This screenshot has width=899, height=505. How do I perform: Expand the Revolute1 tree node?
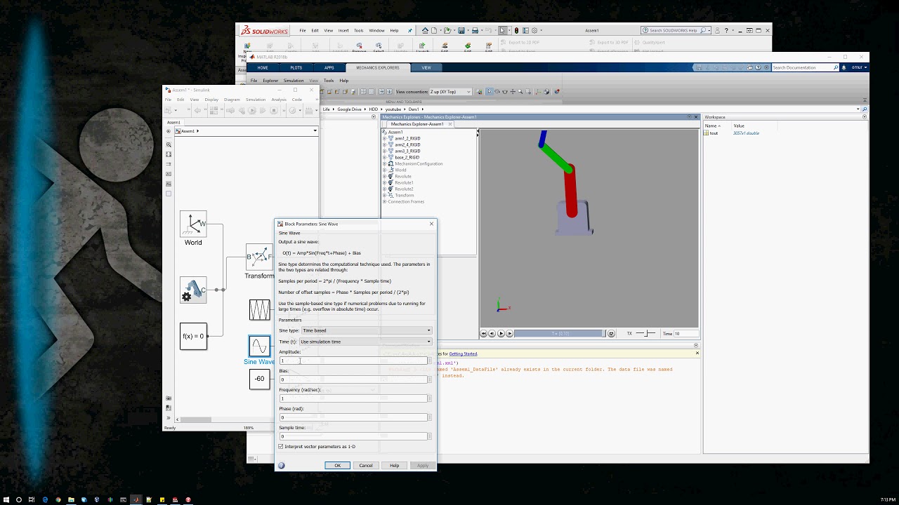(384, 183)
